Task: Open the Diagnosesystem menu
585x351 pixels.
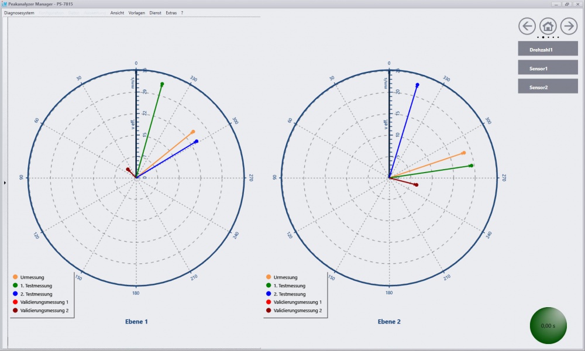Action: [x=19, y=12]
